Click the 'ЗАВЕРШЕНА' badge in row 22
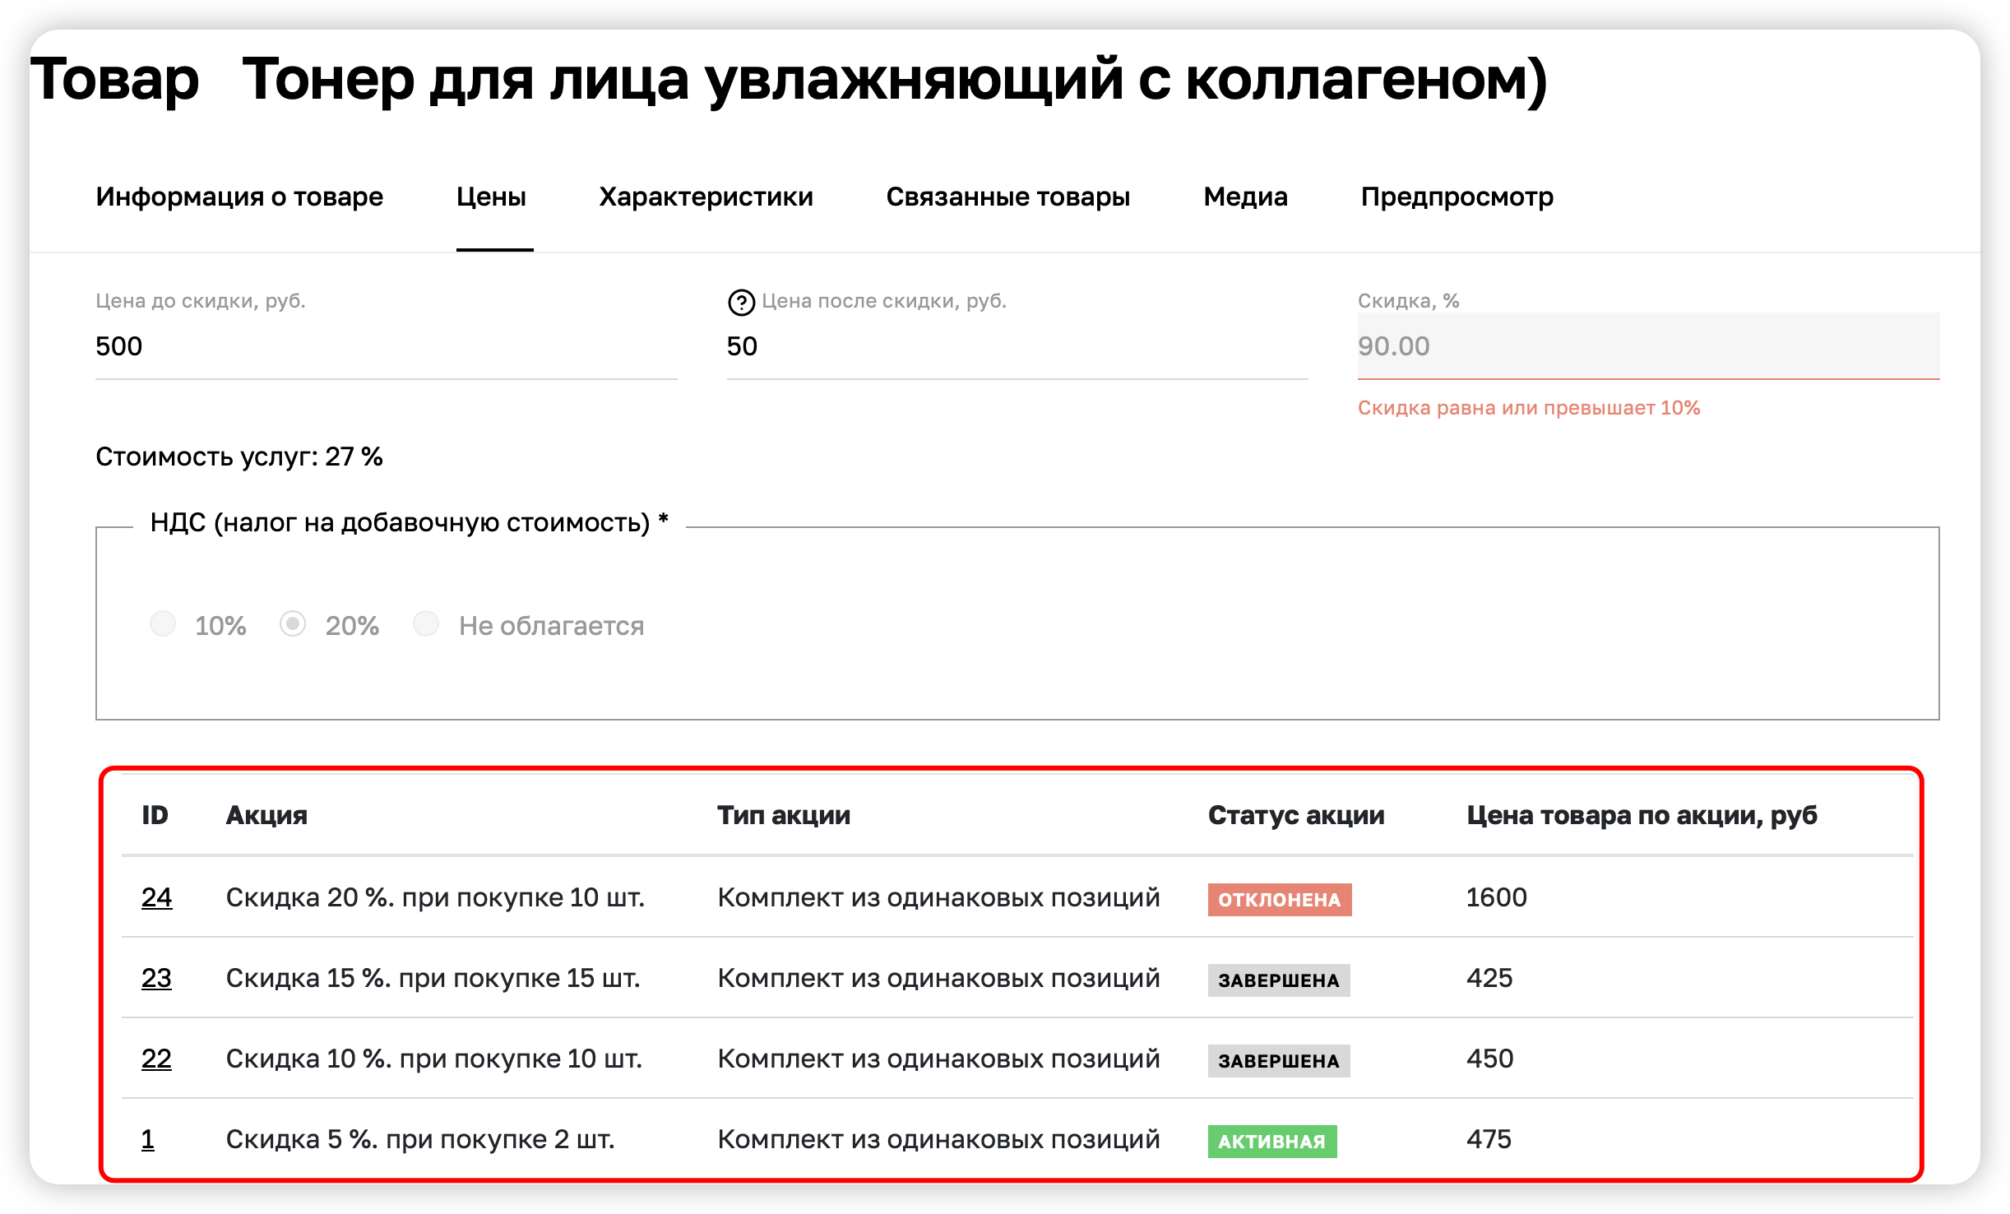The height and width of the screenshot is (1214, 2010). 1279,1060
